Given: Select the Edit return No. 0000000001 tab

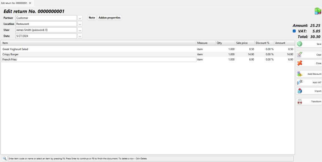Looking at the screenshot, I should [x=14, y=3].
